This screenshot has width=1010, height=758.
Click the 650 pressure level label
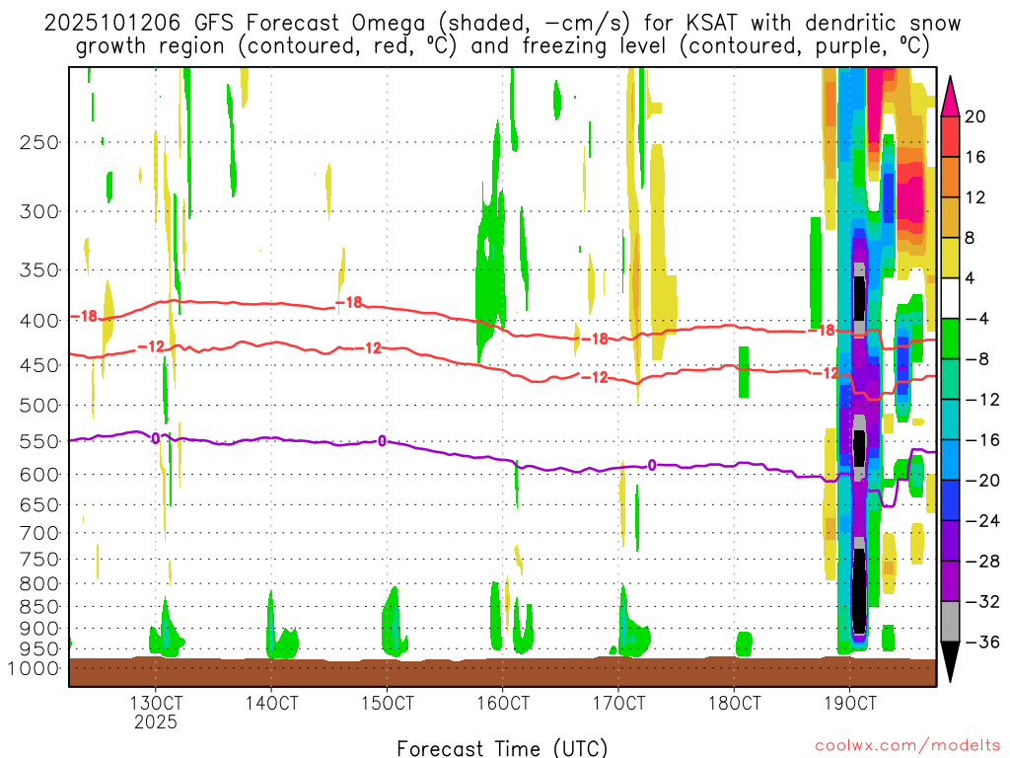tap(38, 504)
